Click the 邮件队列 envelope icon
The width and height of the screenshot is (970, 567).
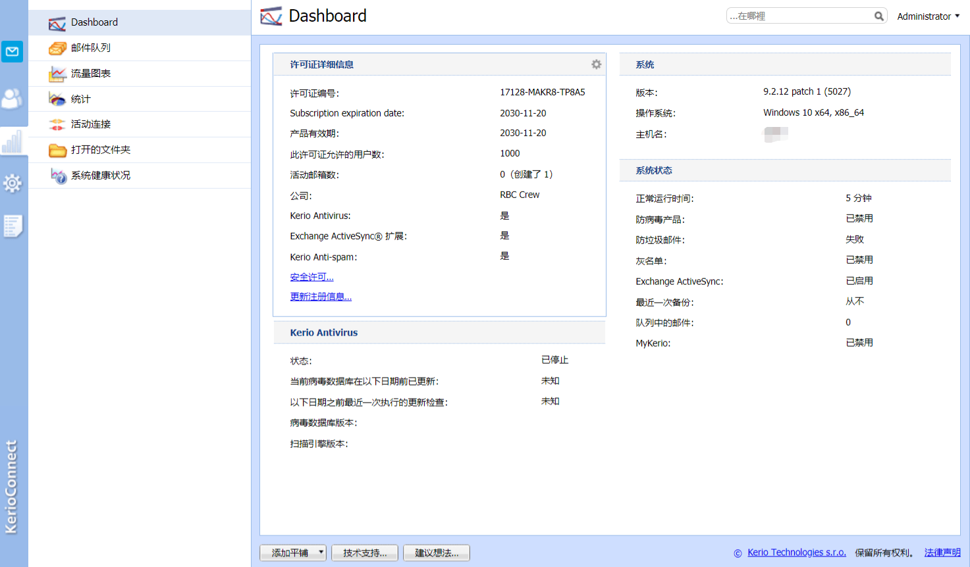pos(57,48)
